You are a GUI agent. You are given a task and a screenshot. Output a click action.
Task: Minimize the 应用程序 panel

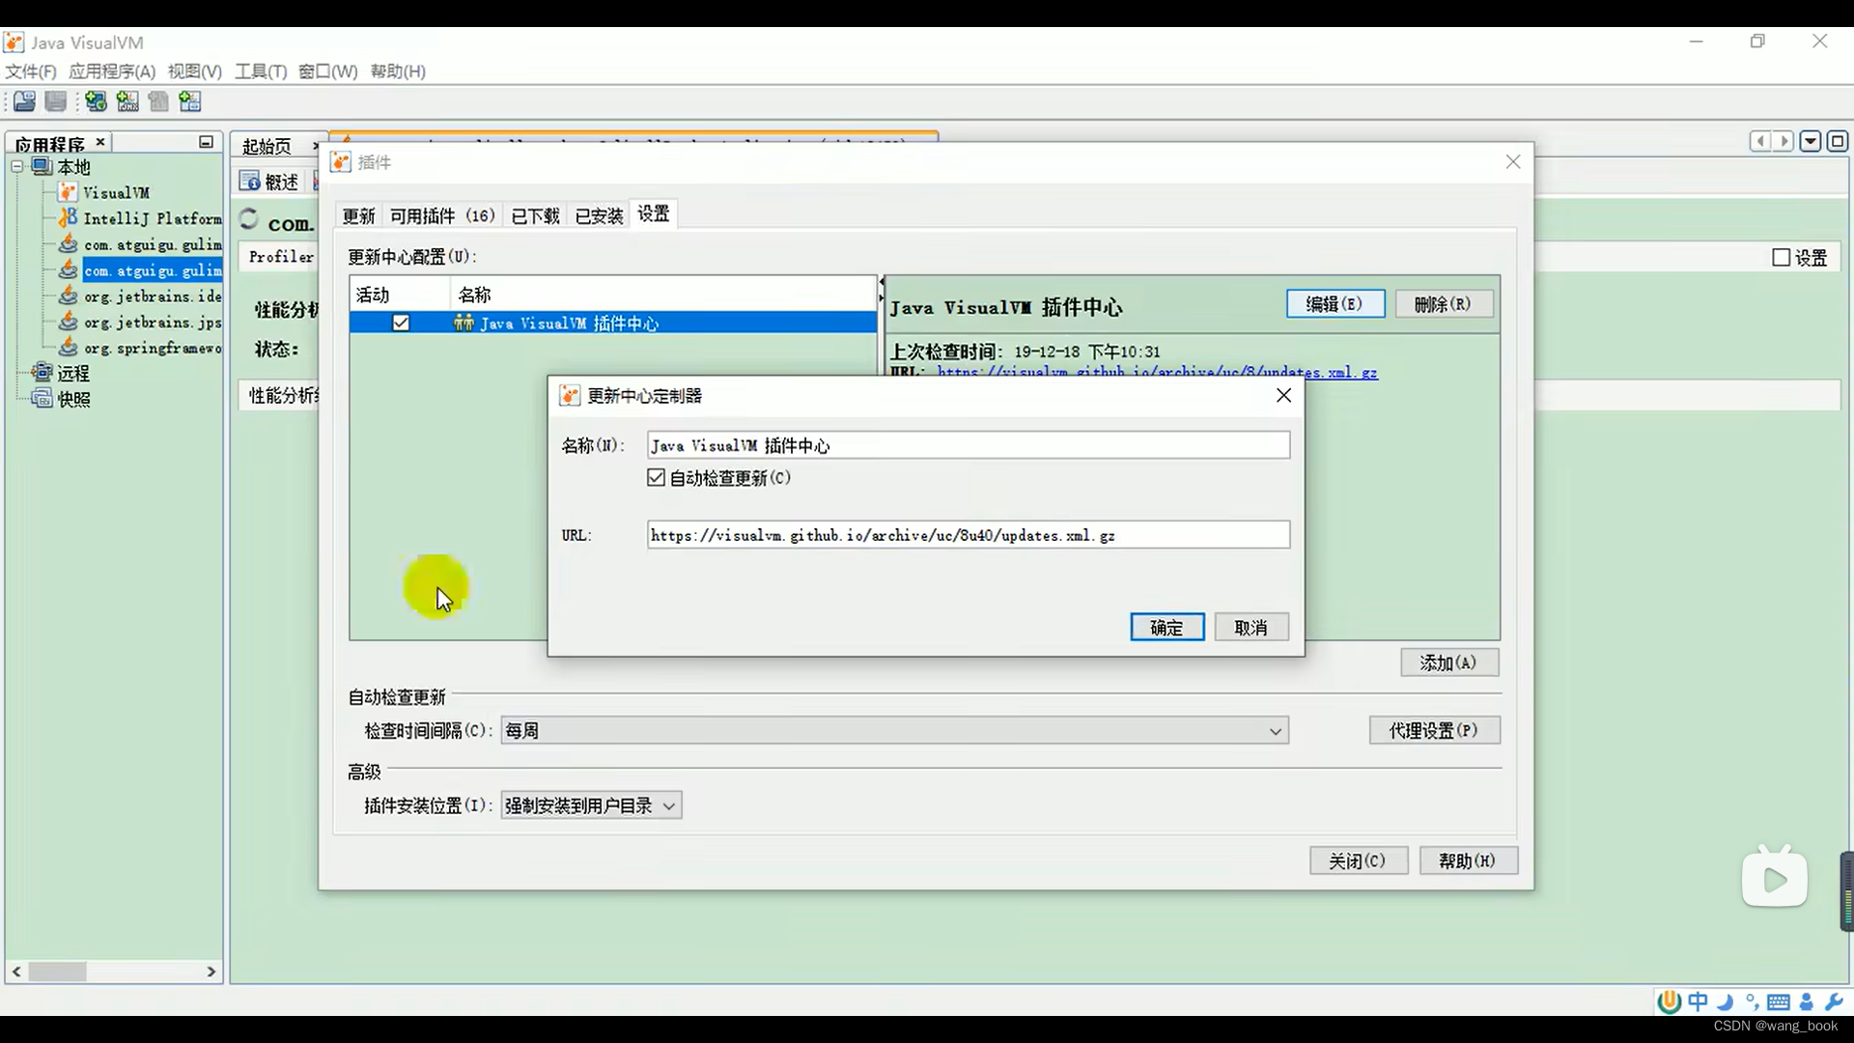(x=206, y=142)
